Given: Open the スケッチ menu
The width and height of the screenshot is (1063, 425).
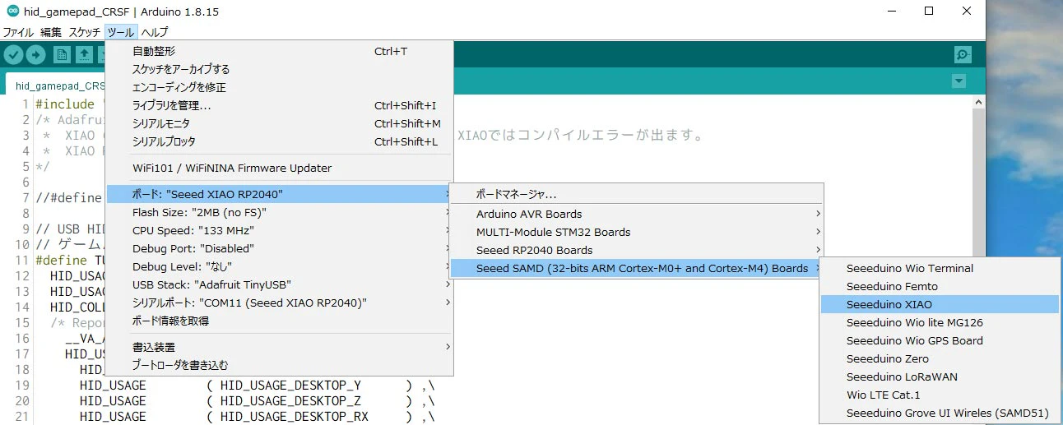Looking at the screenshot, I should click(x=84, y=32).
